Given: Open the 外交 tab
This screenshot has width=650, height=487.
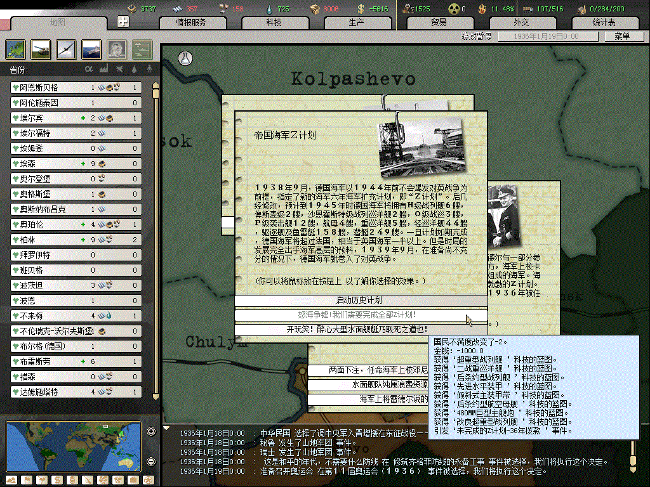Looking at the screenshot, I should (x=521, y=23).
